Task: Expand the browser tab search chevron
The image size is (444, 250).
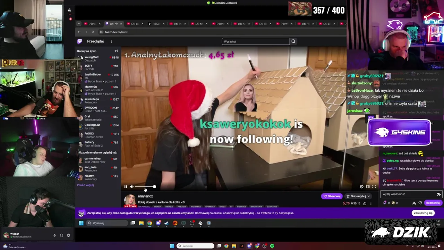Action: tap(79, 24)
